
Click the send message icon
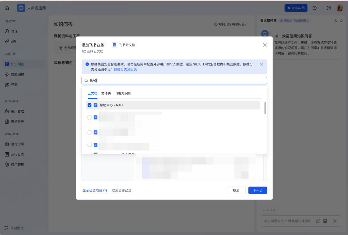(x=335, y=221)
